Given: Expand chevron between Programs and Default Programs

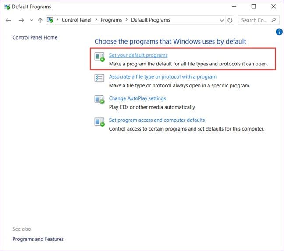Looking at the screenshot, I should coord(126,20).
